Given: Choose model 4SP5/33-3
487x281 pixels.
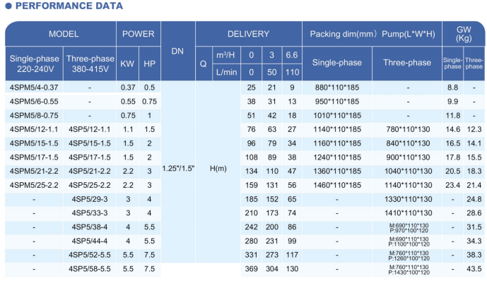Looking at the screenshot, I should [x=90, y=213].
